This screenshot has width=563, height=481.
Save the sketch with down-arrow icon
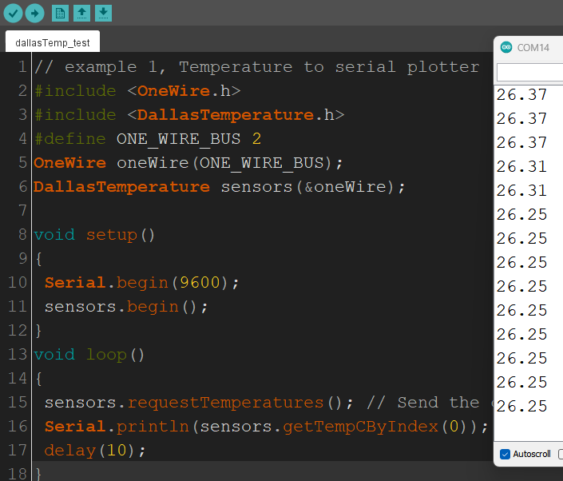point(103,13)
